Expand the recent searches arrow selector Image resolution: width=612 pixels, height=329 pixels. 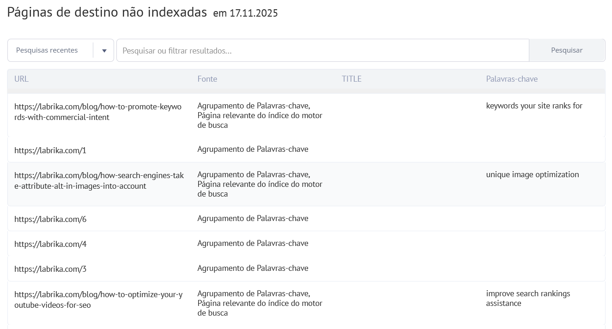point(104,50)
